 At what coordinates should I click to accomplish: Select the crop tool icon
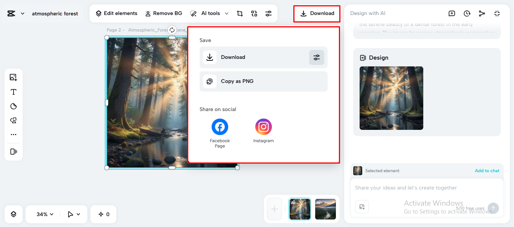pyautogui.click(x=240, y=14)
